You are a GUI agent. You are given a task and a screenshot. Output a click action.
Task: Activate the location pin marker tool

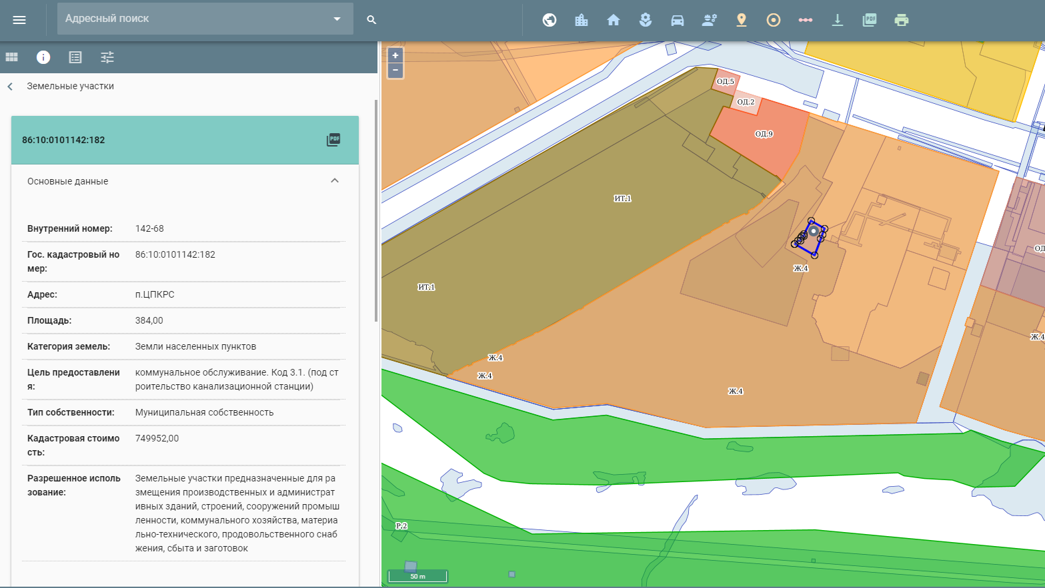[x=742, y=20]
